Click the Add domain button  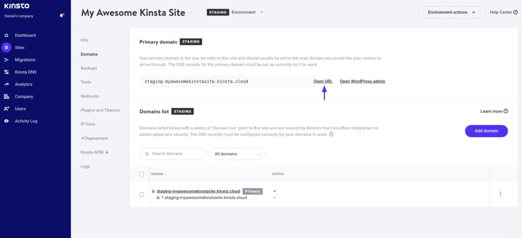486,131
